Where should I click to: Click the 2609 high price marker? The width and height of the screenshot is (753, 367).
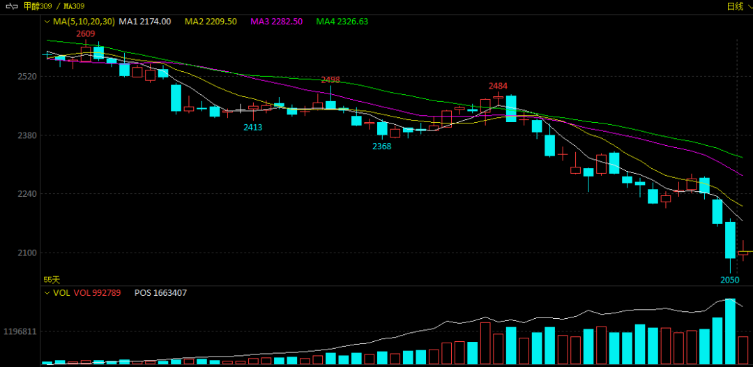point(86,33)
